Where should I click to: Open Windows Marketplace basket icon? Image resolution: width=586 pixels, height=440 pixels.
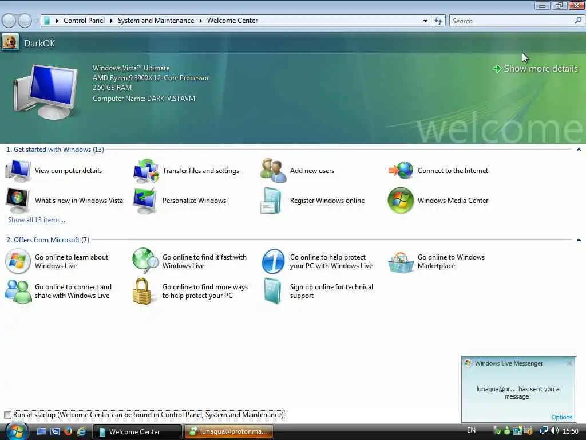point(401,262)
